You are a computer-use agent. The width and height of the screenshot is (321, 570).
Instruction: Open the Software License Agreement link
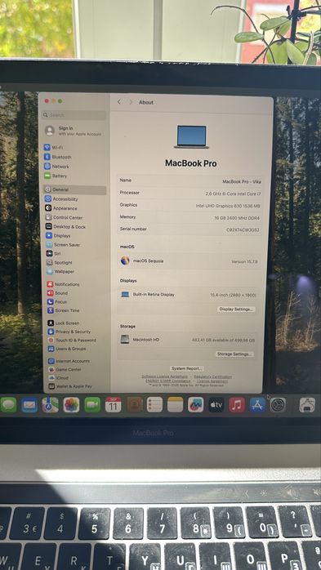[x=164, y=376]
